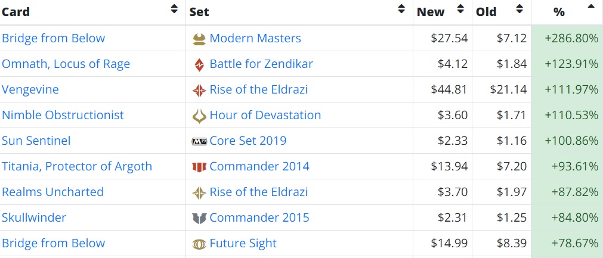
Task: Click the Commander 2015 set symbol
Action: 199,218
